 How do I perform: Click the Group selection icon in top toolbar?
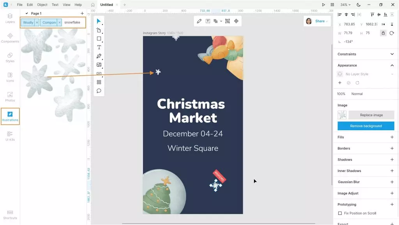click(x=228, y=21)
